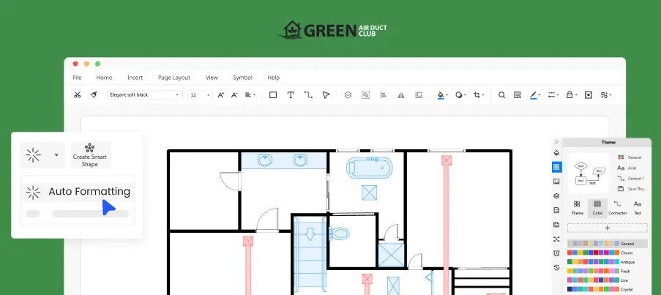Open the Image sidebar icon

point(556,182)
